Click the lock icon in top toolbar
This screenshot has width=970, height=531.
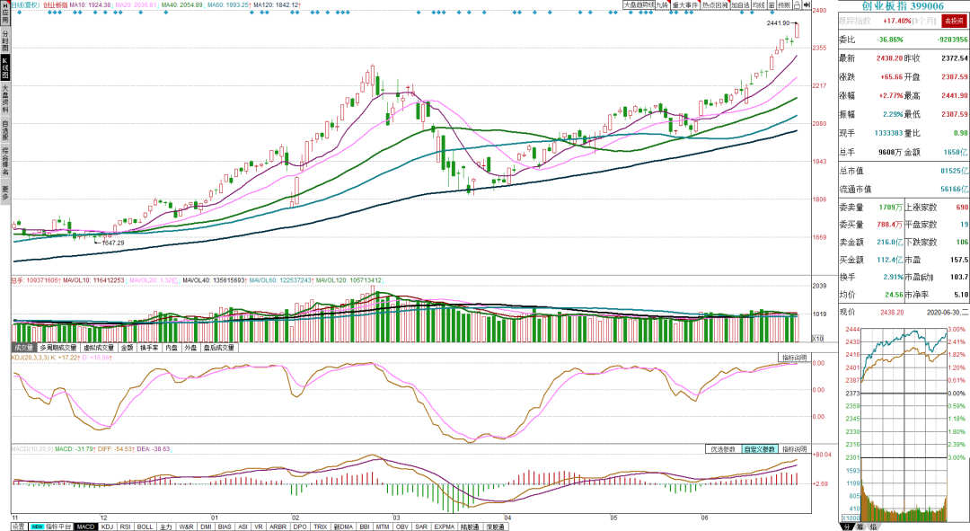coord(798,4)
